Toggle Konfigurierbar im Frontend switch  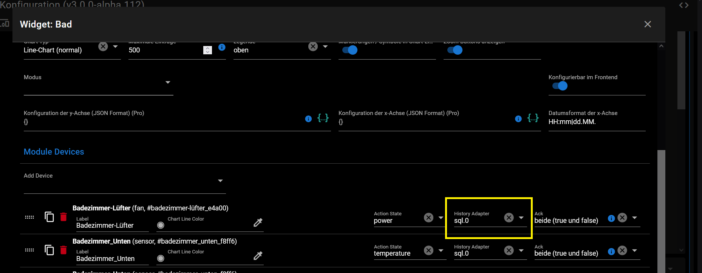pyautogui.click(x=560, y=86)
